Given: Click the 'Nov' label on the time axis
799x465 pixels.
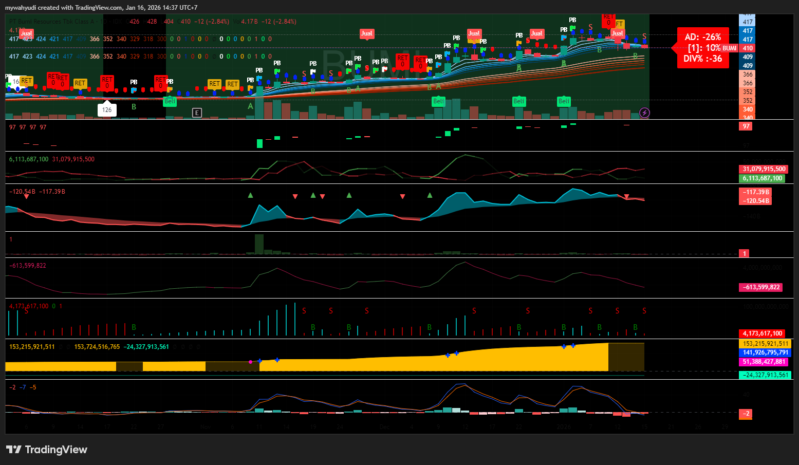Looking at the screenshot, I should click(206, 427).
